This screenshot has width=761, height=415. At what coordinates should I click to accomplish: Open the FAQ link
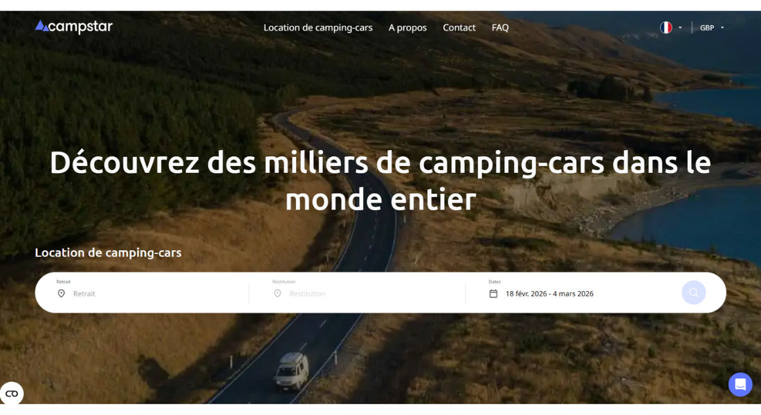500,28
